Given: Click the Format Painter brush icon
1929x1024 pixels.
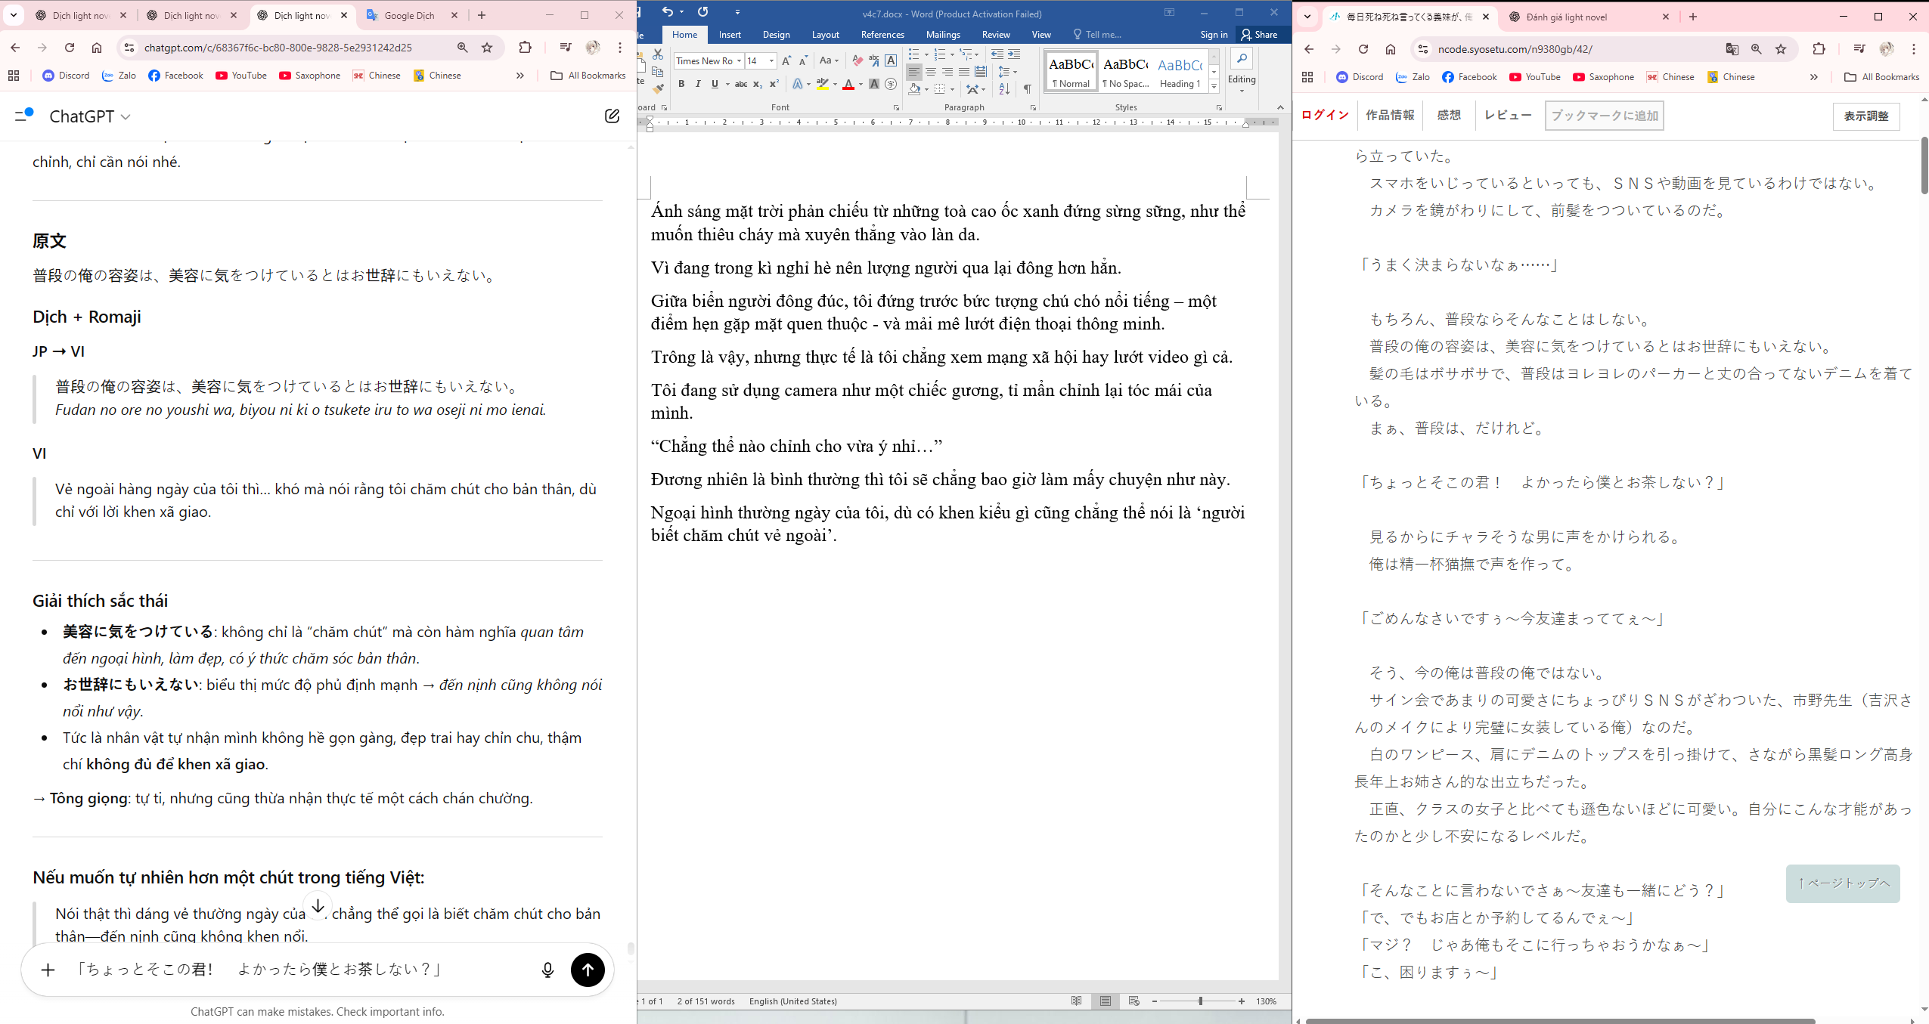Looking at the screenshot, I should click(x=658, y=89).
